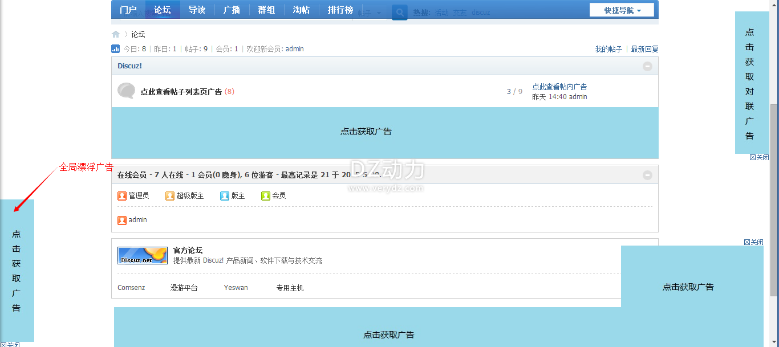Viewport: 779px width, 347px height.
Task: Open the 排行榜 tab
Action: (340, 10)
